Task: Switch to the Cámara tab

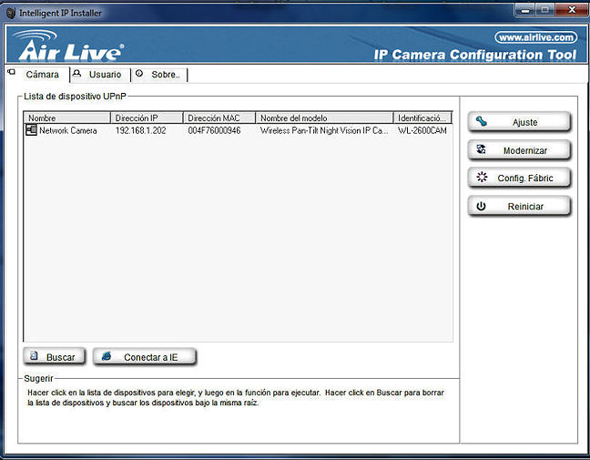Action: point(38,74)
